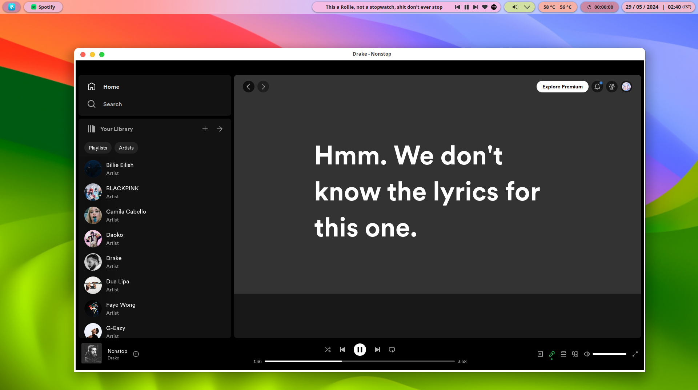Click Explore Premium button
The height and width of the screenshot is (390, 698).
562,87
